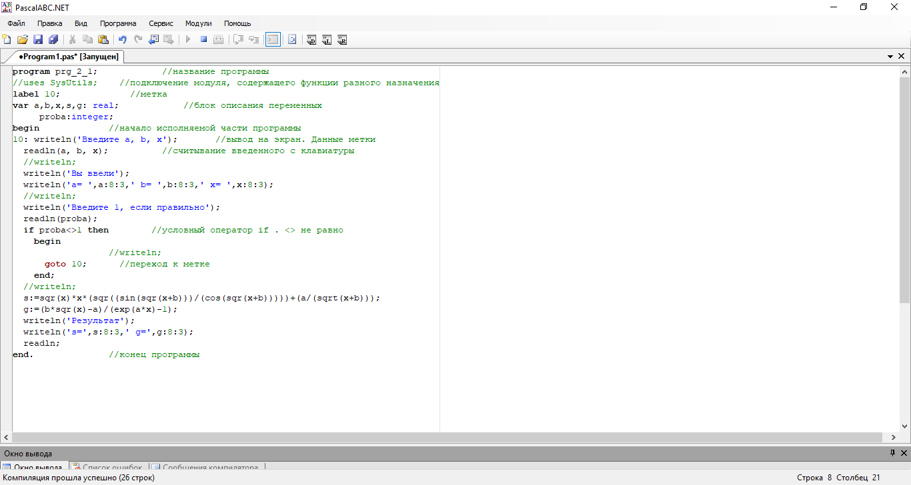Viewport: 911px width, 485px height.
Task: Paste from clipboard using toolbar icon
Action: (x=103, y=40)
